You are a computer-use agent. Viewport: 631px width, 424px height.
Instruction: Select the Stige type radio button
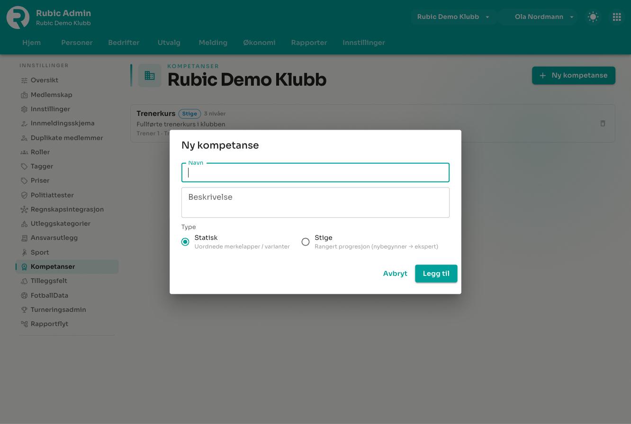[x=306, y=242]
